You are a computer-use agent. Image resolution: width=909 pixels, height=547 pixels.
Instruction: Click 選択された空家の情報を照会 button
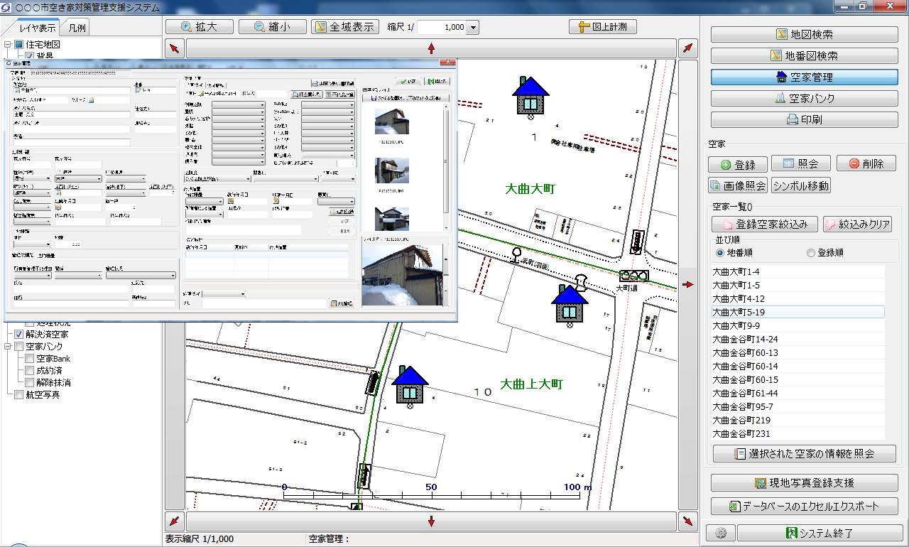coord(804,453)
